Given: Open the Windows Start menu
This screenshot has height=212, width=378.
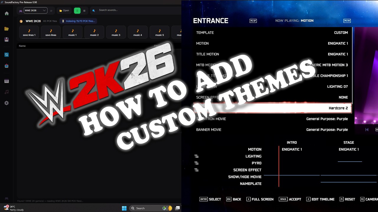Looking at the screenshot, I should click(124, 208).
